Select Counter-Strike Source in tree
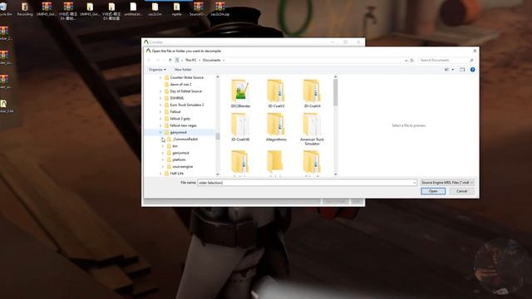 [186, 77]
